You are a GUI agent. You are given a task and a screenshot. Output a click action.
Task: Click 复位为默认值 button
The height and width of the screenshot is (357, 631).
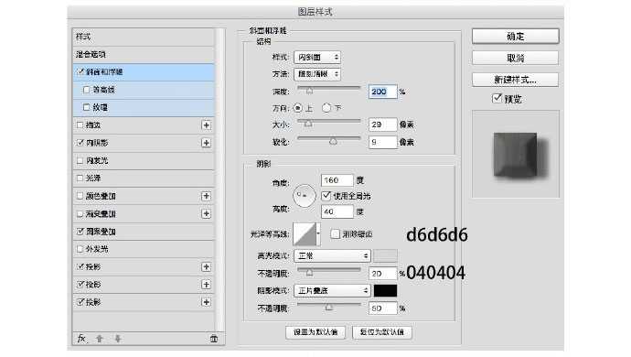[382, 332]
